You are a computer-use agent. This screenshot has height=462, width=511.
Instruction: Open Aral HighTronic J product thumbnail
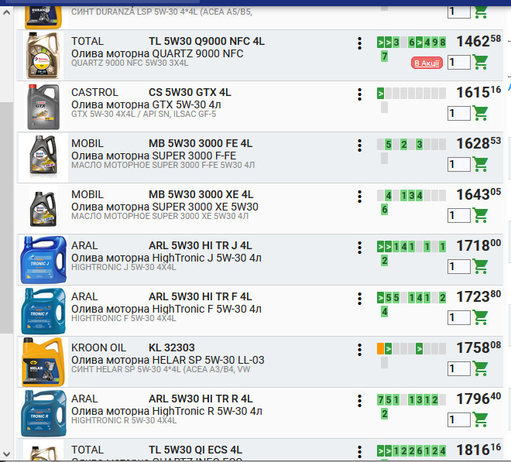click(43, 260)
